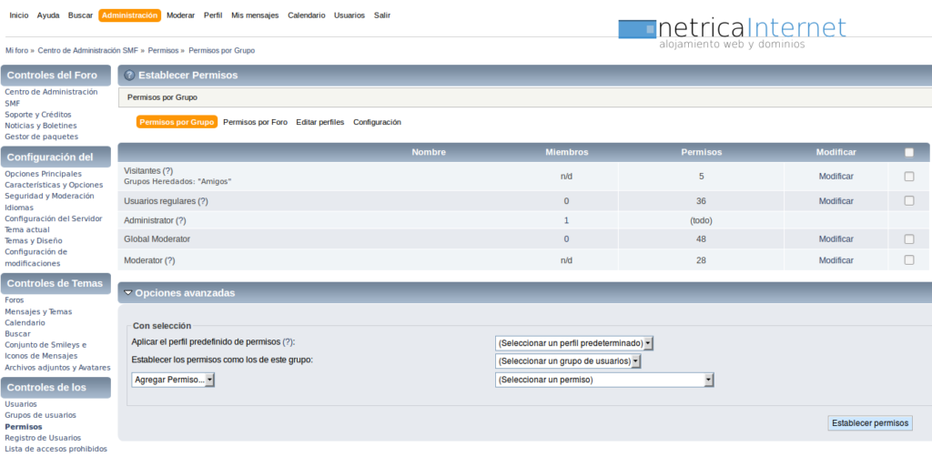Open the Moderar menu in top navigation
Viewport: 932px width, 457px height.
click(180, 15)
